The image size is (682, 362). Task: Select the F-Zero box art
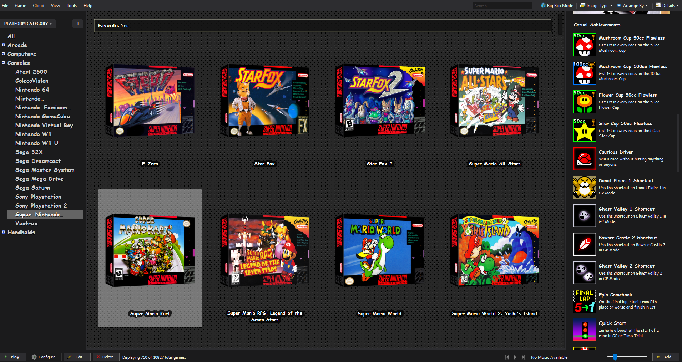pyautogui.click(x=150, y=101)
